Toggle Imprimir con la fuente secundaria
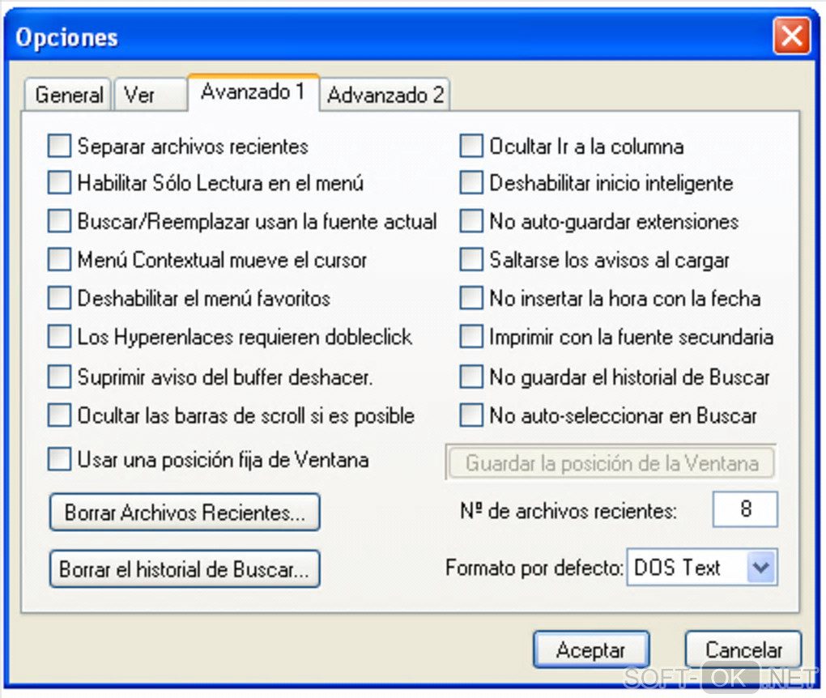This screenshot has height=698, width=826. coord(471,336)
